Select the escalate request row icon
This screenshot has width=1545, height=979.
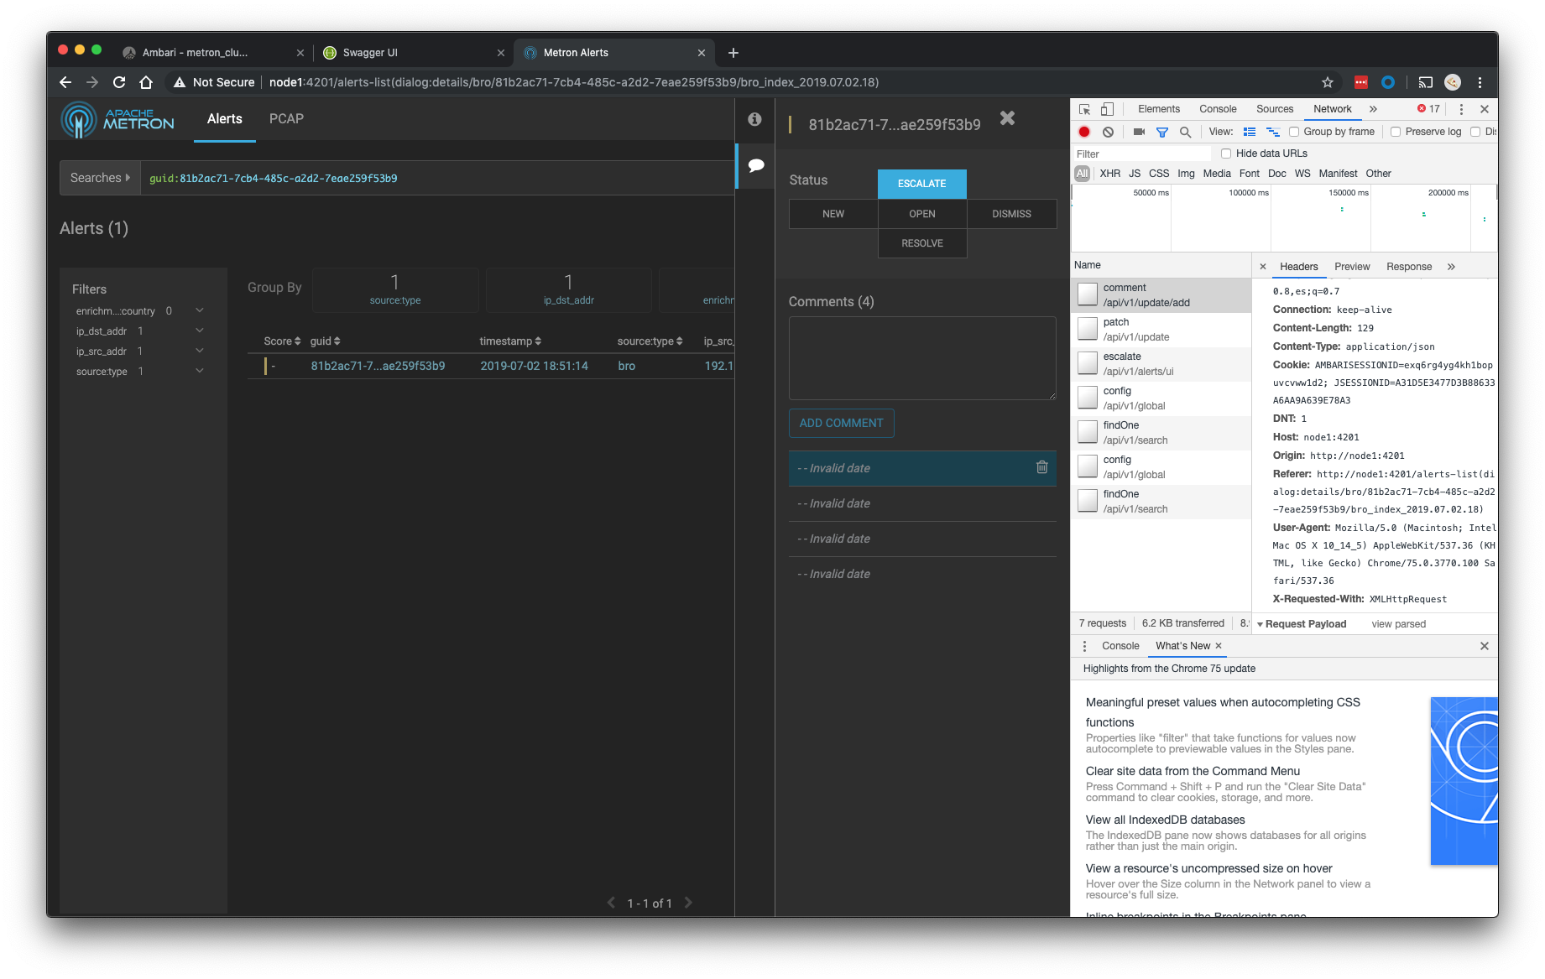(1088, 363)
